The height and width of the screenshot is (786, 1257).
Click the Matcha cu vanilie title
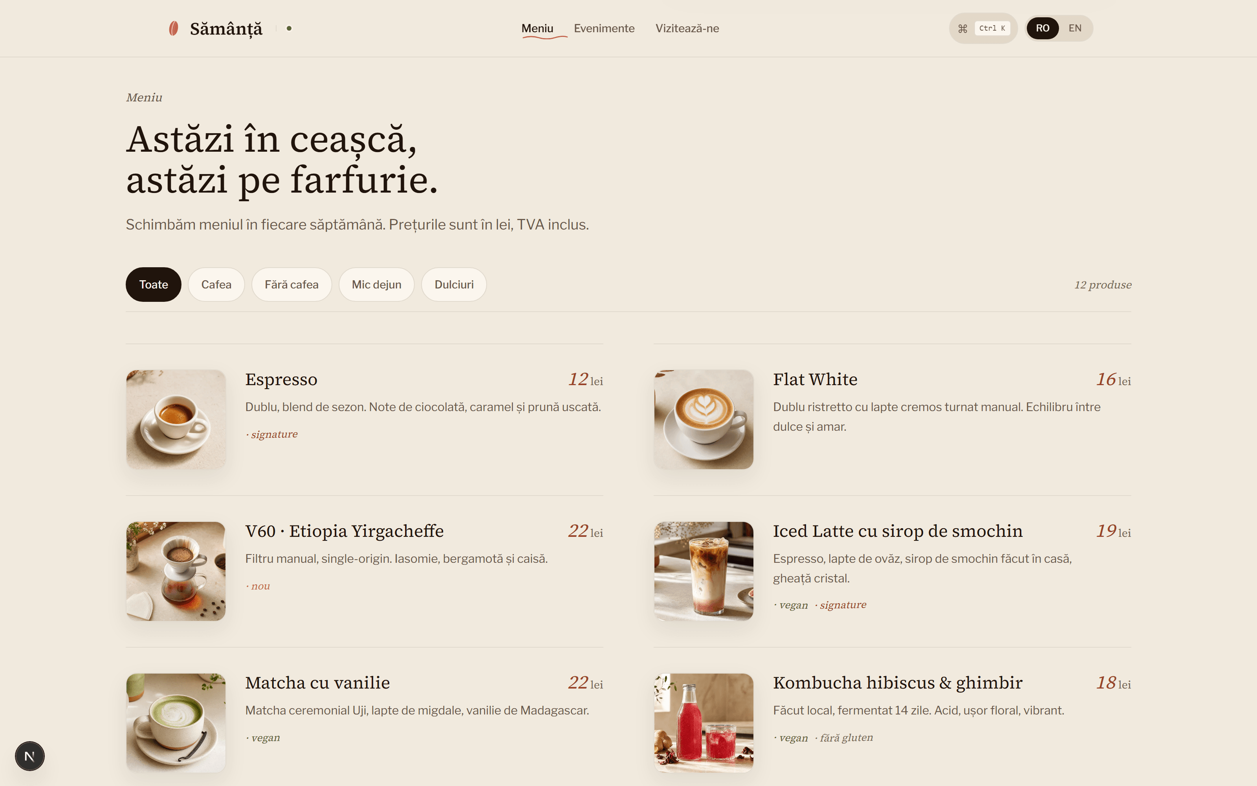click(317, 683)
